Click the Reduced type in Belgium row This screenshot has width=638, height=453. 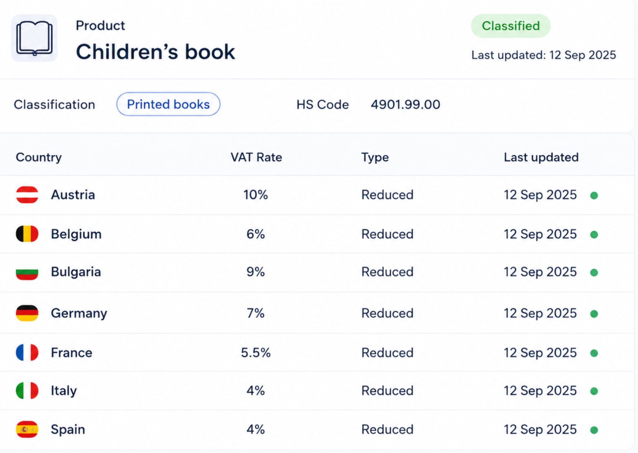pyautogui.click(x=387, y=234)
